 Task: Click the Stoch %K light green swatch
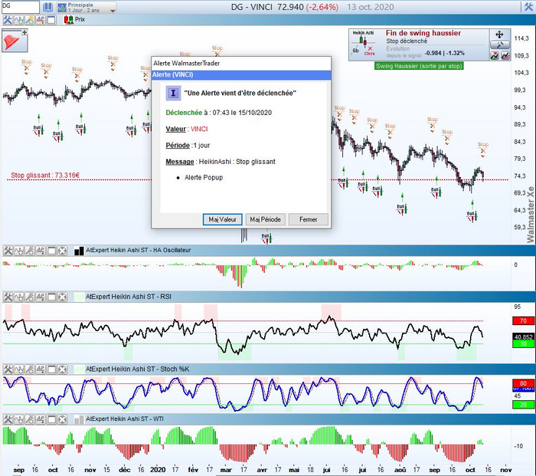coord(79,369)
